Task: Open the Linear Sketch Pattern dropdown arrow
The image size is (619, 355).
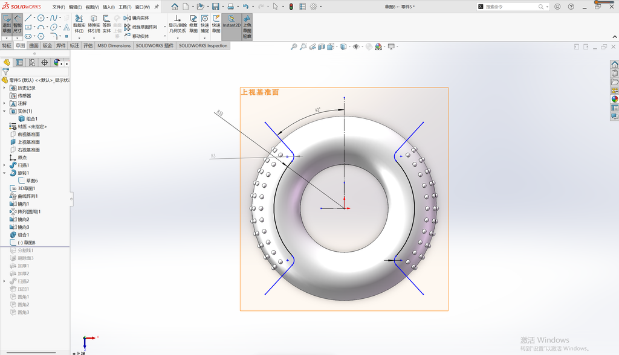Action: (164, 27)
